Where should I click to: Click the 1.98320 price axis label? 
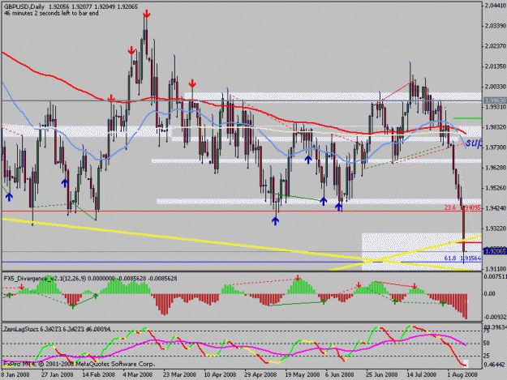[496, 127]
